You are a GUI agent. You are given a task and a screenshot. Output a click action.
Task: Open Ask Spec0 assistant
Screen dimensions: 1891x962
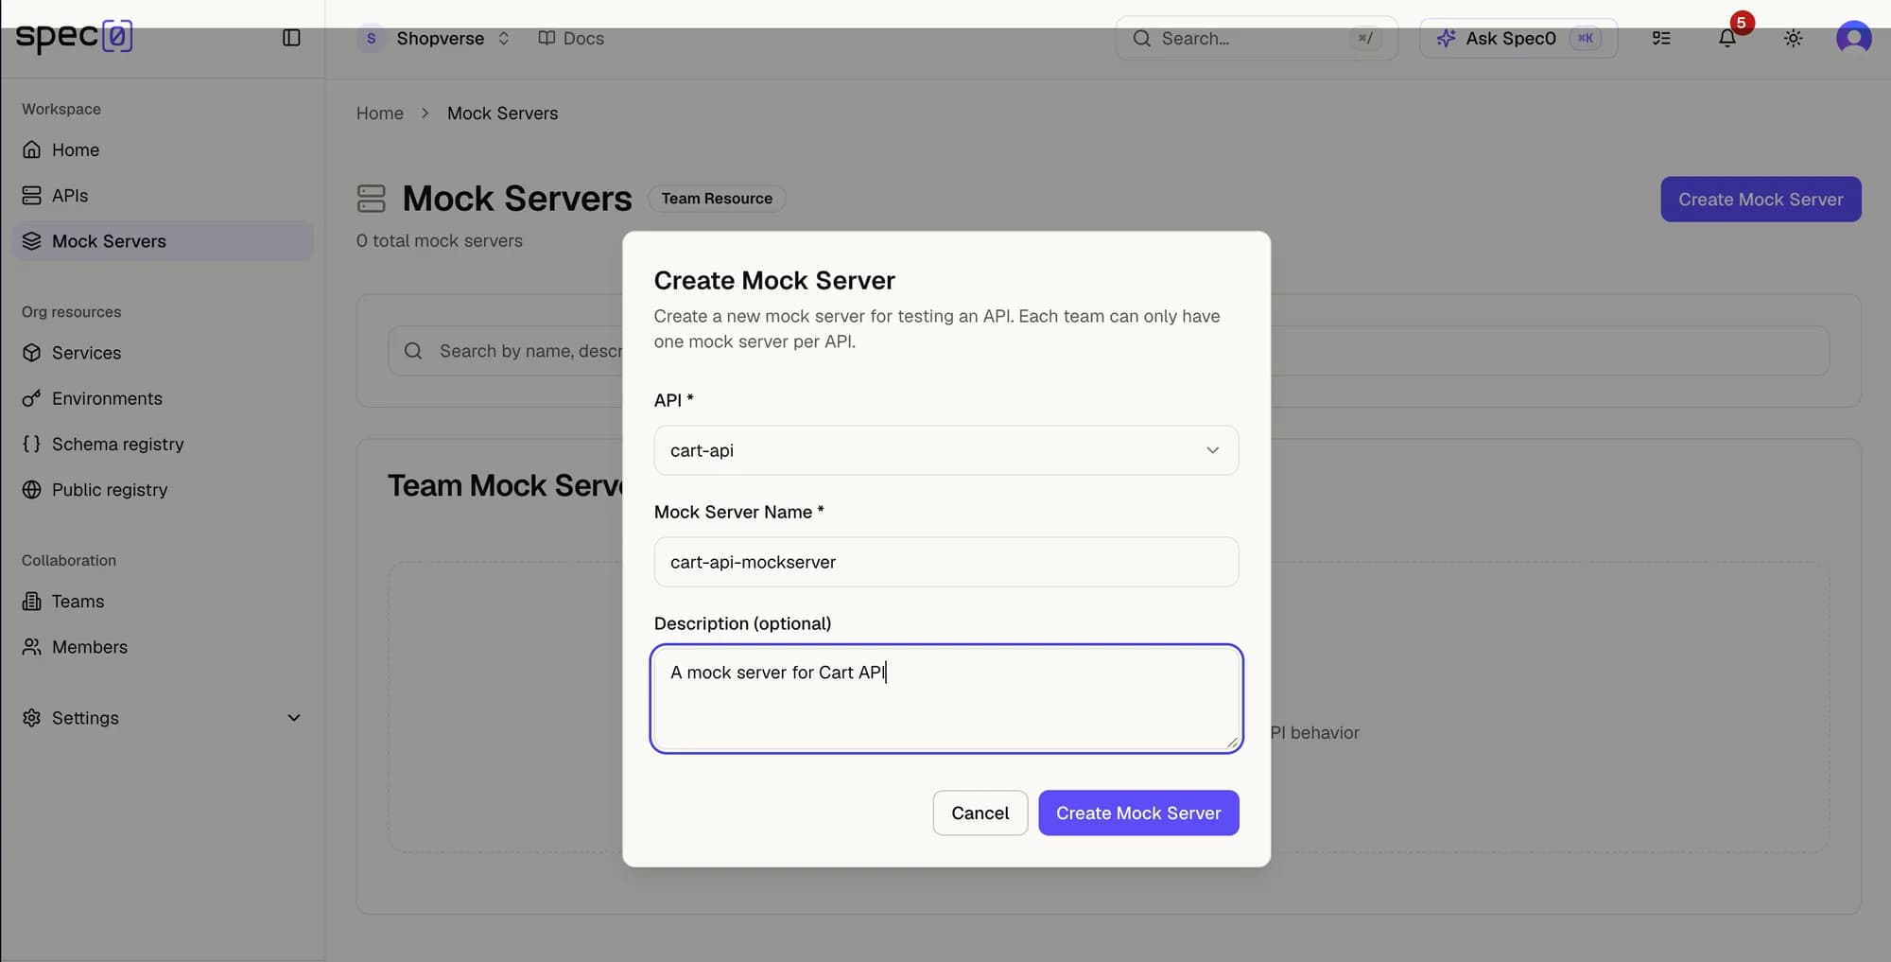[x=1518, y=39]
